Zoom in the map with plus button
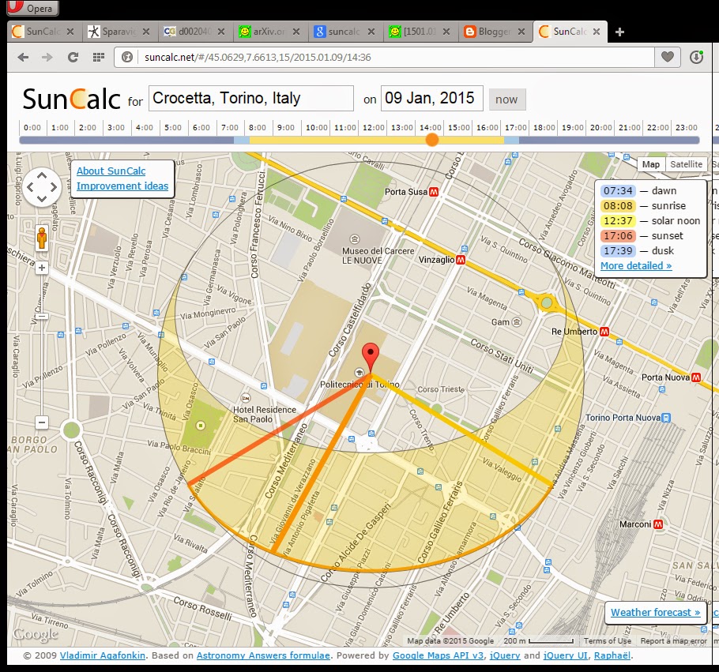This screenshot has height=672, width=719. click(x=42, y=268)
